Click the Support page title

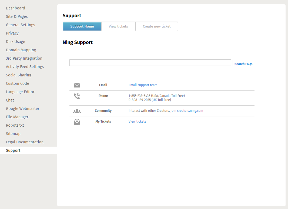[72, 16]
